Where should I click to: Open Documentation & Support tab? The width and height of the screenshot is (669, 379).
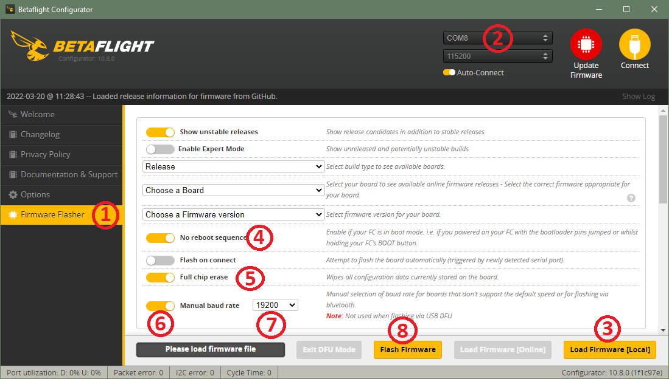(x=61, y=174)
